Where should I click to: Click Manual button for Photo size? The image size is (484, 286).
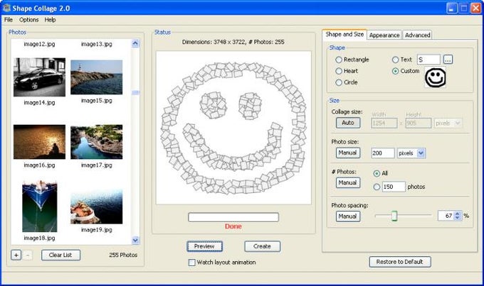tap(348, 153)
